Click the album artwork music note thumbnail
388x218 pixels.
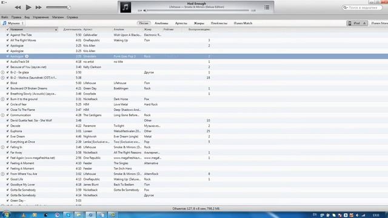point(125,7)
